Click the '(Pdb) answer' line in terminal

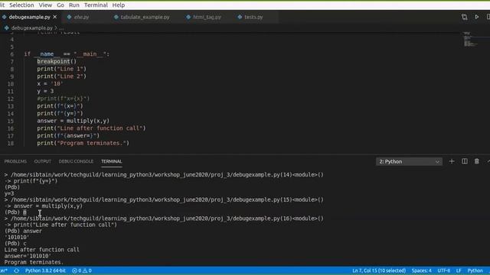(23, 231)
